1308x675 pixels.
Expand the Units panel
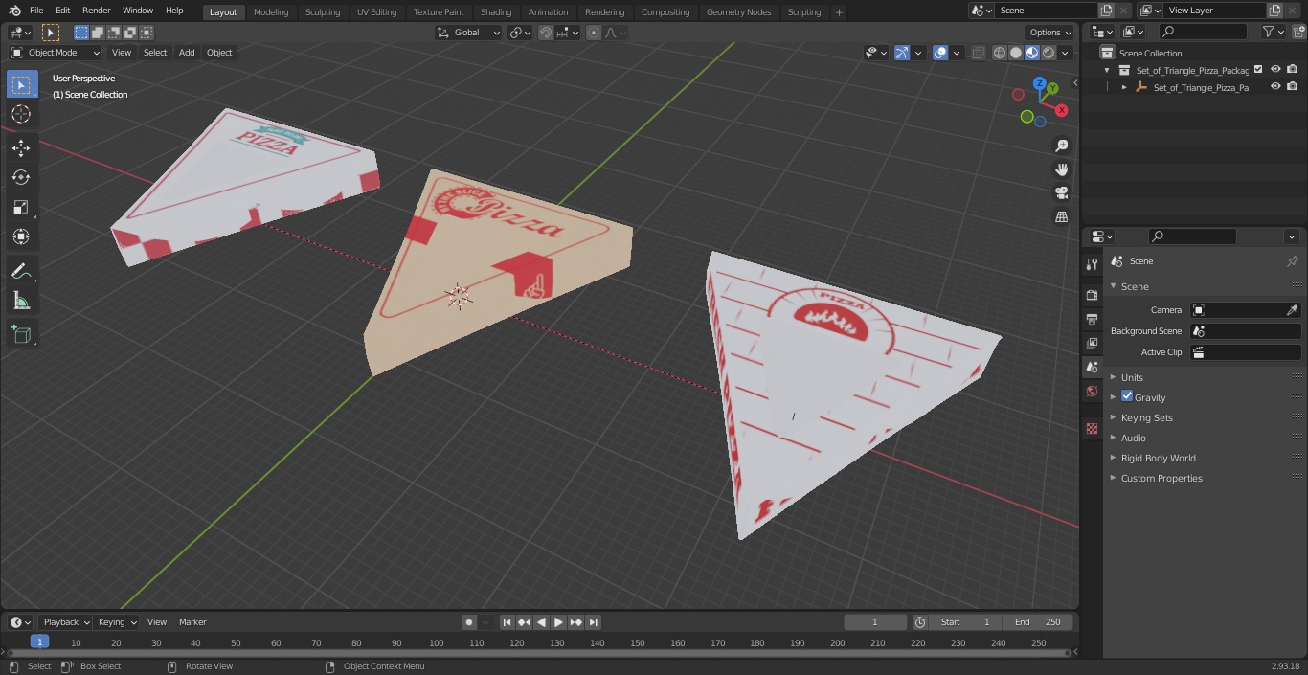[x=1132, y=377]
